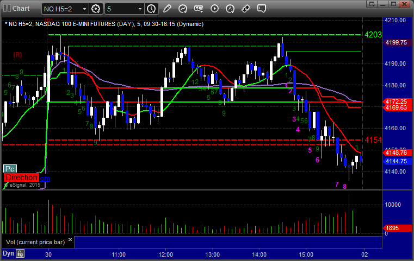
Task: Click the 13:00 time axis label
Action: point(213,254)
